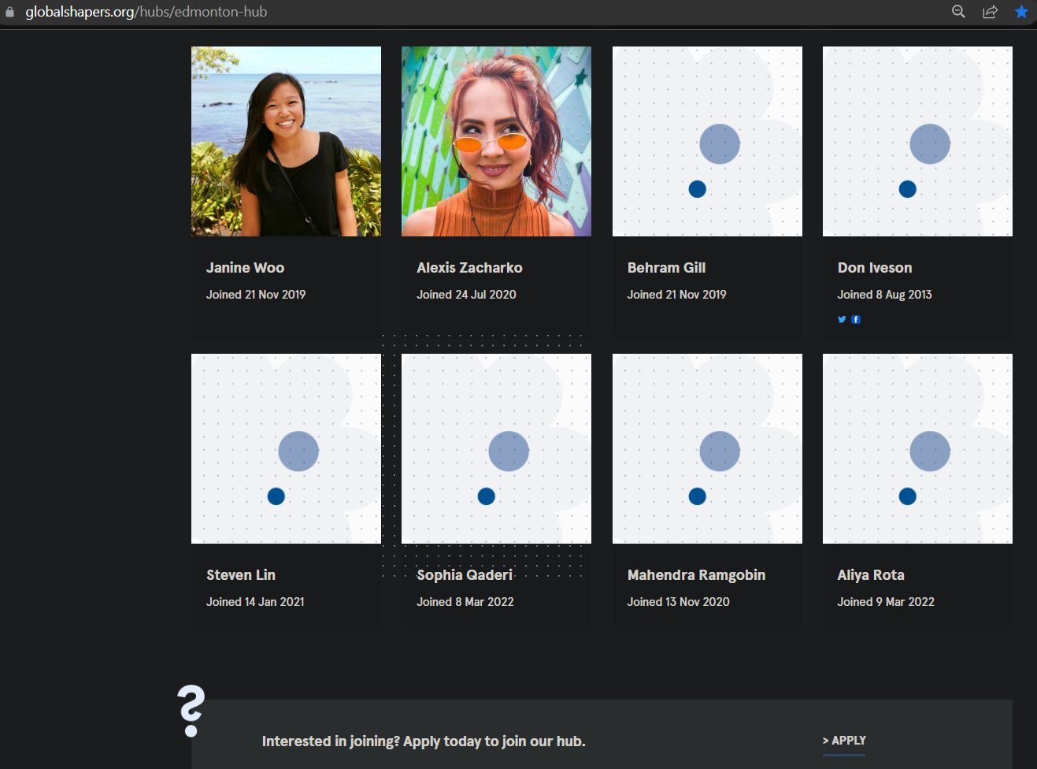Screen dimensions: 1037x769
Task: Click 'Joined 14 Jan 2021' text
Action: (255, 602)
